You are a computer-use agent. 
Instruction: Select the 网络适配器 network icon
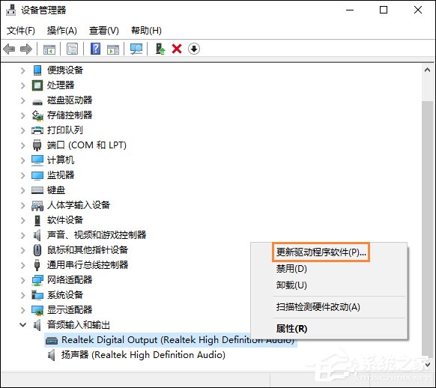[x=37, y=280]
